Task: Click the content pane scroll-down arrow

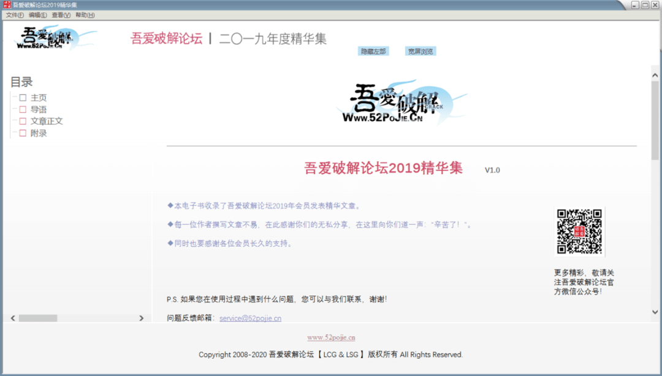Action: (x=655, y=312)
